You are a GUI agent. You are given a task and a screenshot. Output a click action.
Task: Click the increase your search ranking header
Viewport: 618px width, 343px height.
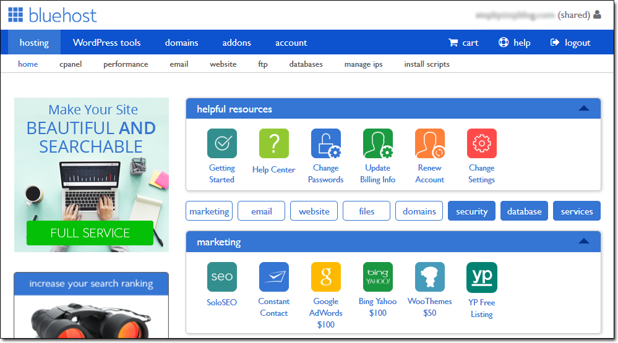tap(91, 284)
